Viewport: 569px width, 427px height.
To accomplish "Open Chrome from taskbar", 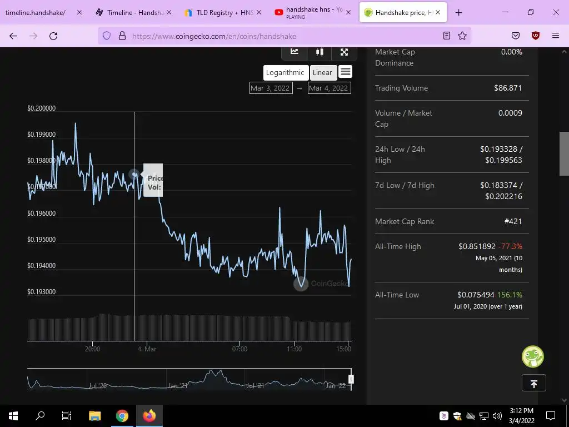I will click(122, 416).
